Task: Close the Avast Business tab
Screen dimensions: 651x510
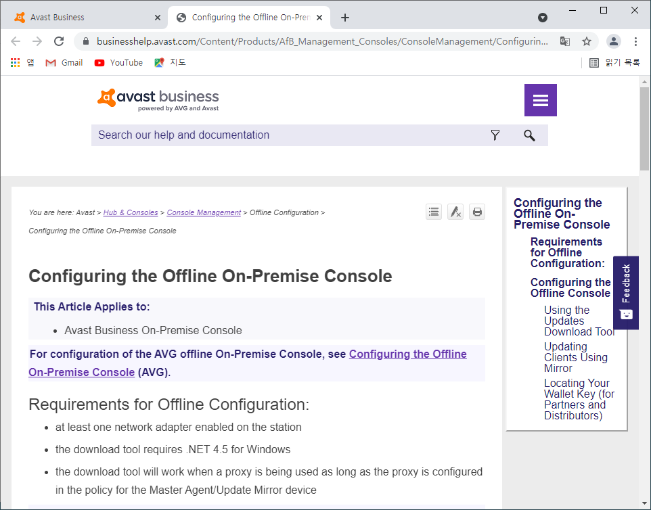Action: [x=158, y=18]
